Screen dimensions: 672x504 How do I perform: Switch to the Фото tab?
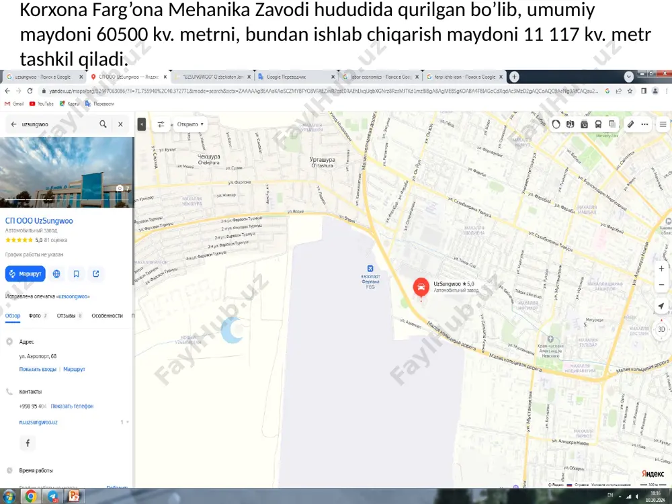point(38,316)
